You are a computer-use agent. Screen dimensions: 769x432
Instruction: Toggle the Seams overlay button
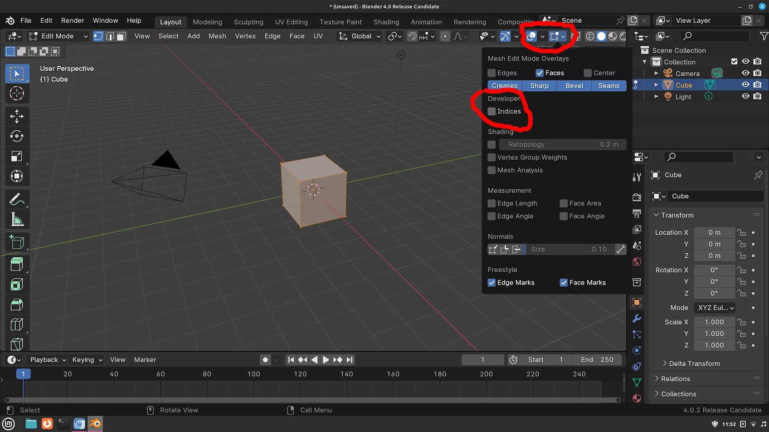[609, 86]
